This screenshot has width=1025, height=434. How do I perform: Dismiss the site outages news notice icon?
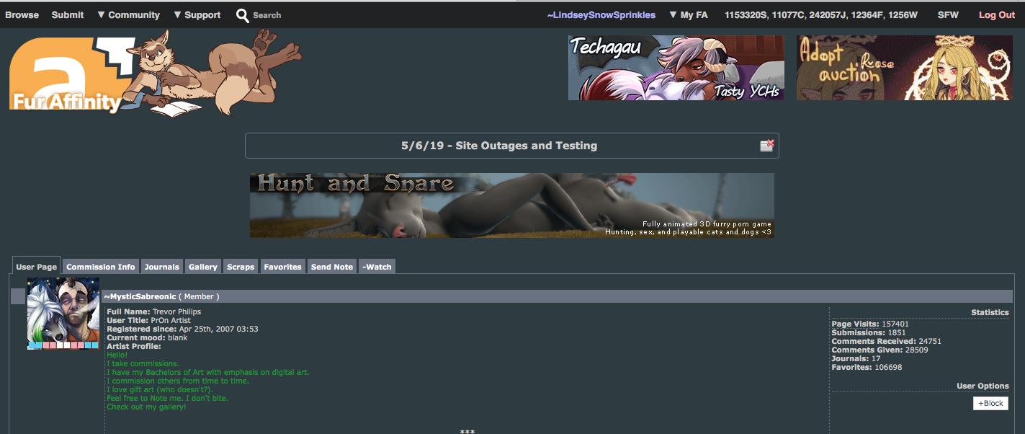(x=767, y=146)
